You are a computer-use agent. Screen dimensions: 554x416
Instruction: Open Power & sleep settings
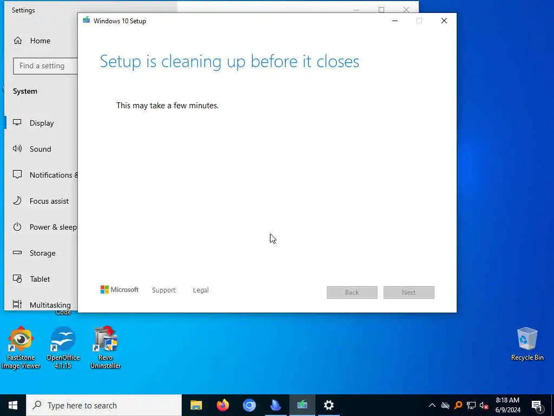coord(41,227)
